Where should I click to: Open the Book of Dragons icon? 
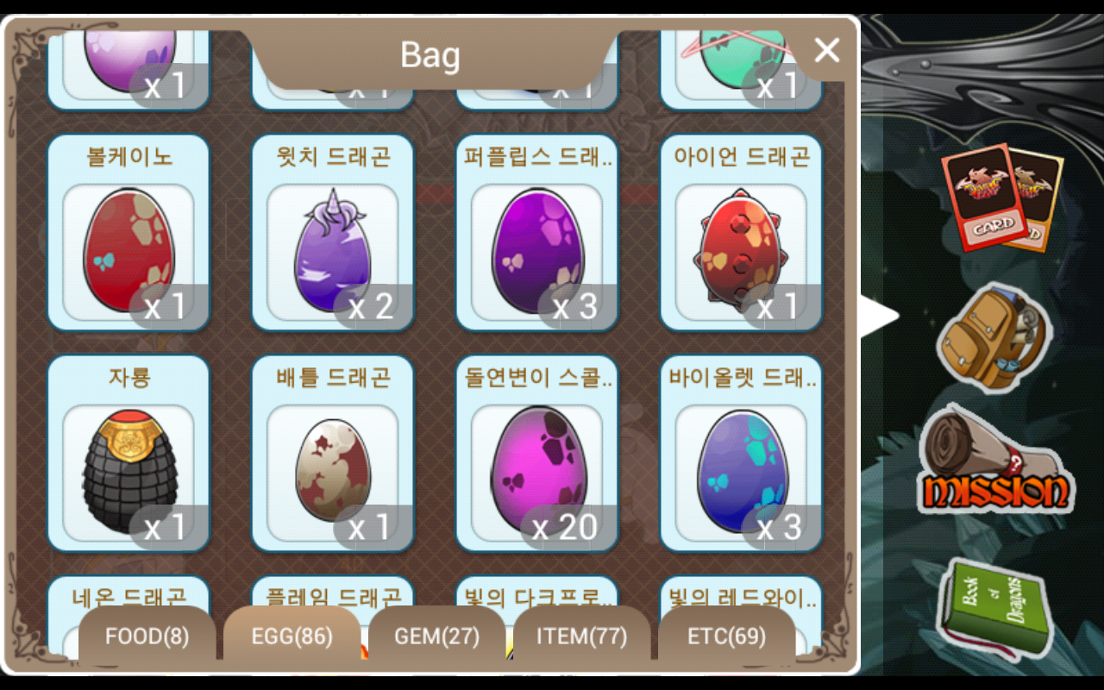pos(994,608)
